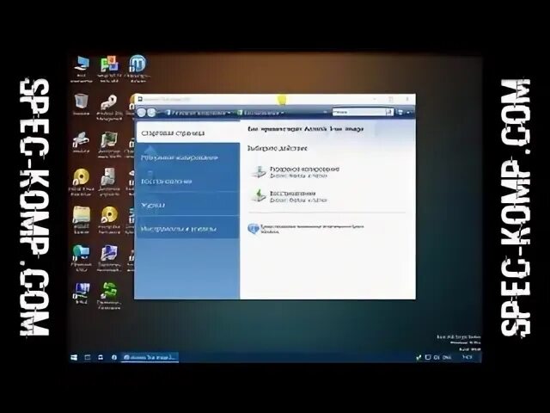The image size is (550, 413).
Task: Expand the arrow next to help icon
Action: [408, 113]
